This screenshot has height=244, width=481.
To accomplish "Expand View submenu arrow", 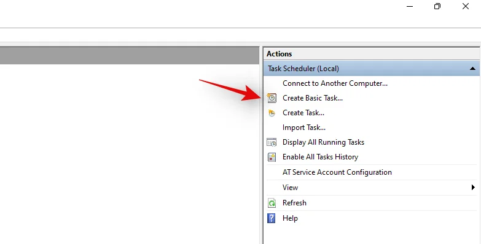I will [474, 188].
